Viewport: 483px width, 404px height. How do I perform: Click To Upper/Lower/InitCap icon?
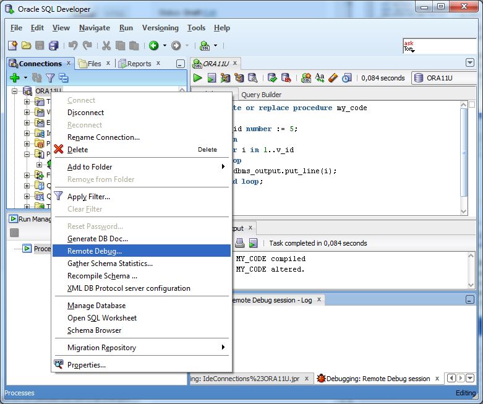click(x=320, y=78)
